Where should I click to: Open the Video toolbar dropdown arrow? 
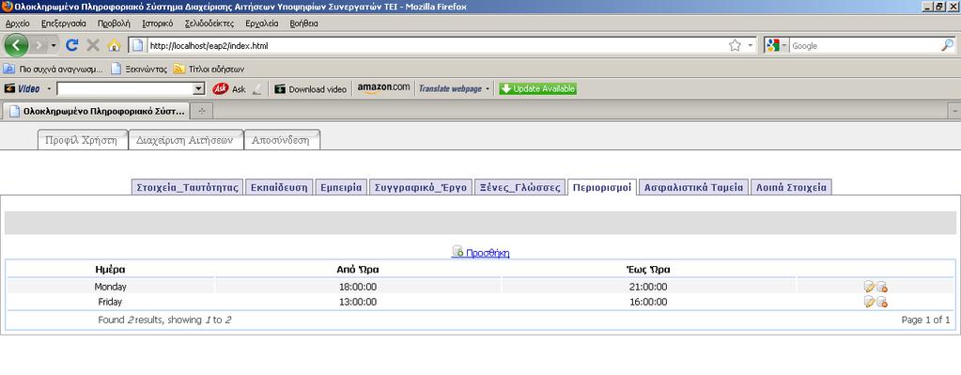pos(49,89)
